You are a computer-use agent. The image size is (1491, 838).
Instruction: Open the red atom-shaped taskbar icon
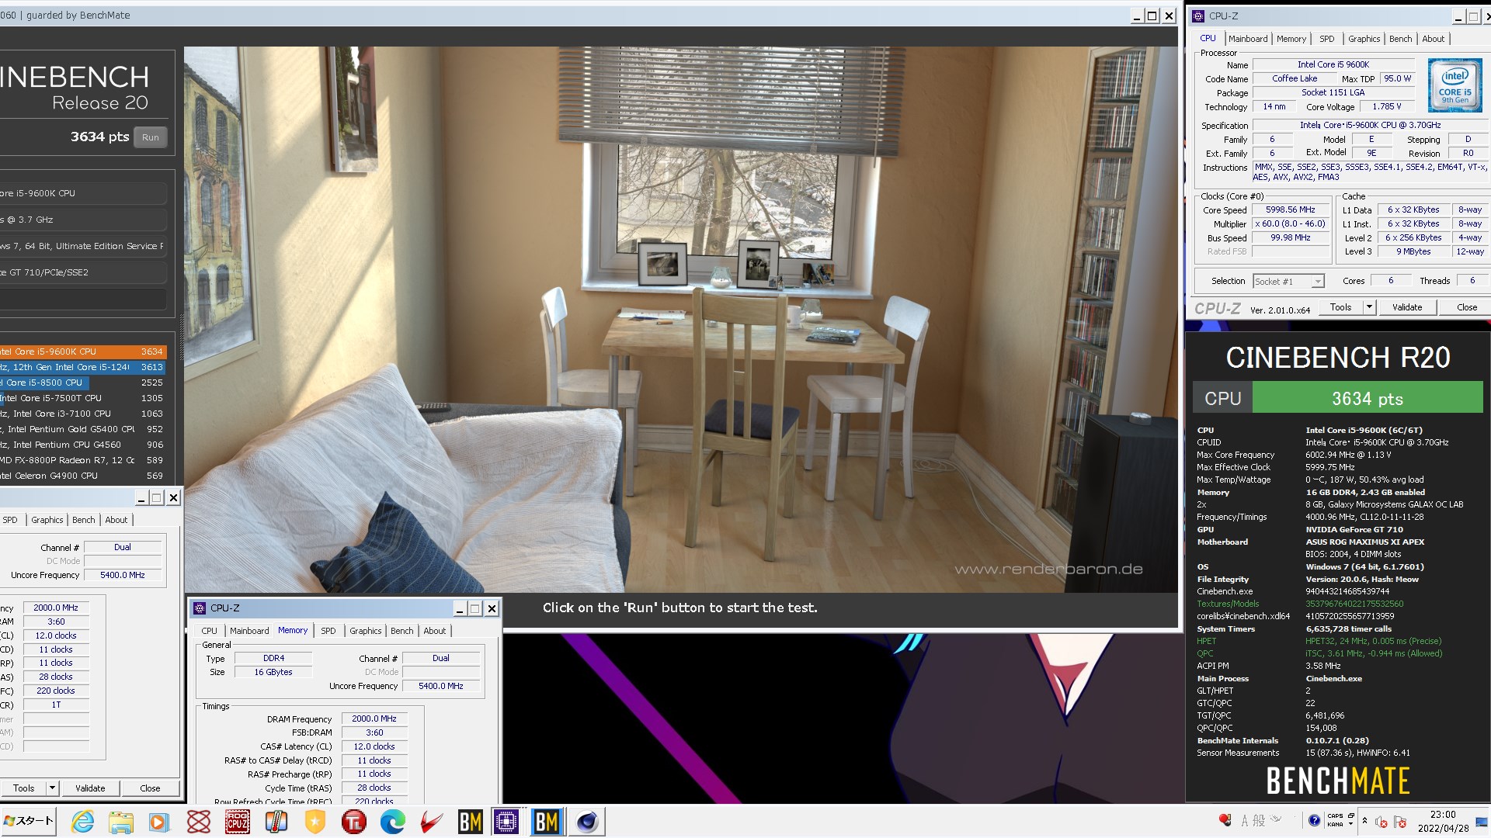click(199, 822)
